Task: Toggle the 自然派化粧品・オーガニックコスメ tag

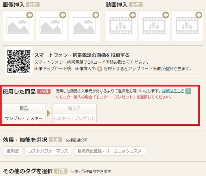Action: pos(110,151)
